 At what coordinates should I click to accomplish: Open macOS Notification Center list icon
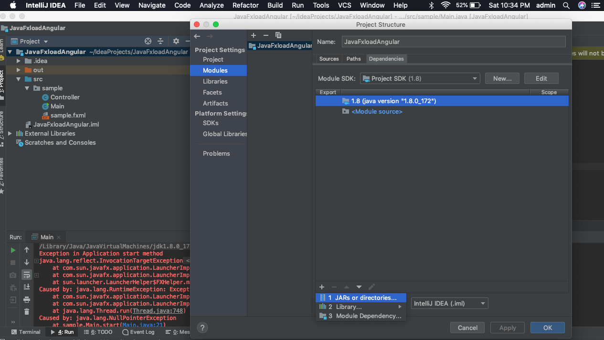(x=596, y=5)
